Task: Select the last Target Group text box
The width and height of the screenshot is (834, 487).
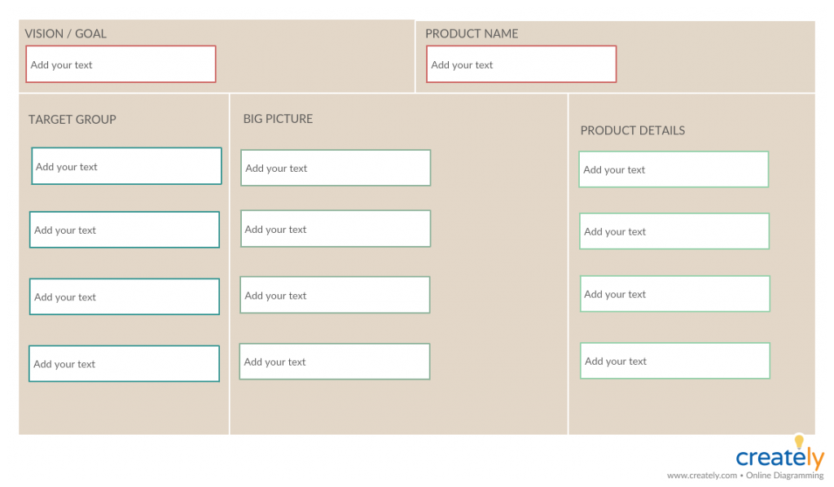Action: coord(124,363)
